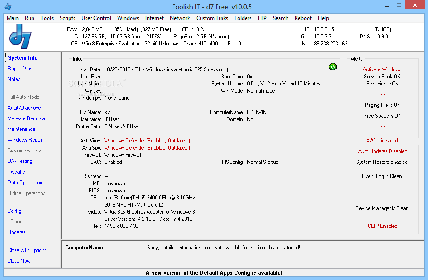Open the Internet menu
The height and width of the screenshot is (280, 428).
[x=154, y=18]
